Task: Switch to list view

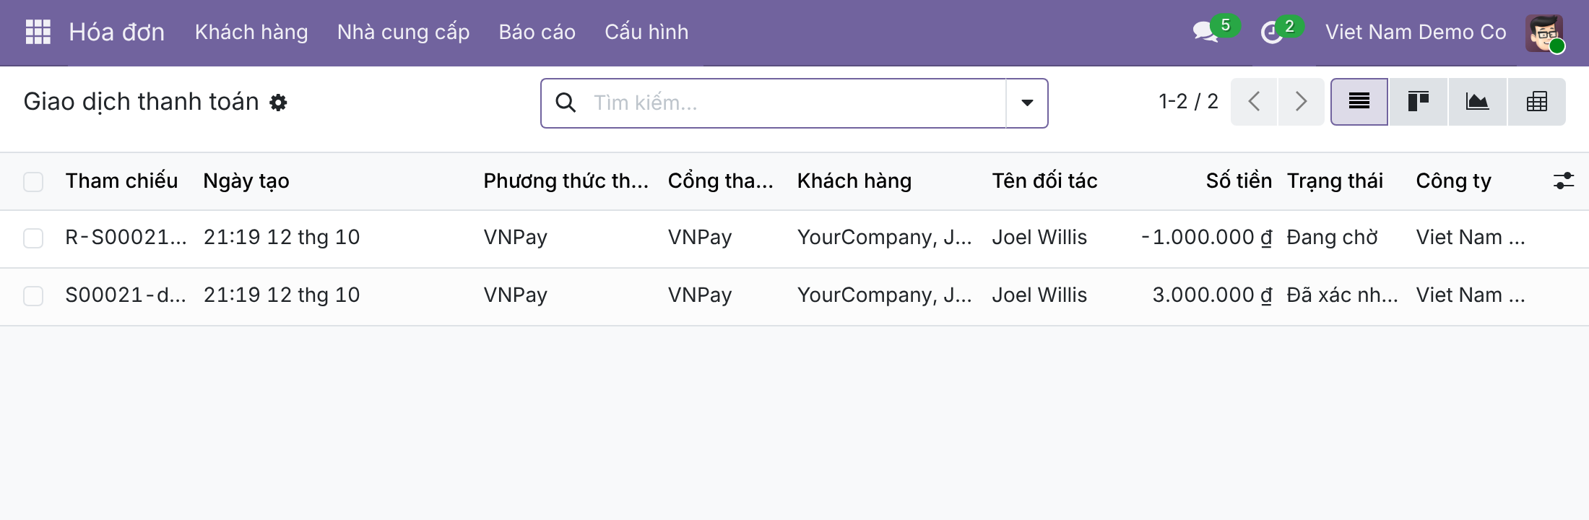Action: tap(1359, 102)
